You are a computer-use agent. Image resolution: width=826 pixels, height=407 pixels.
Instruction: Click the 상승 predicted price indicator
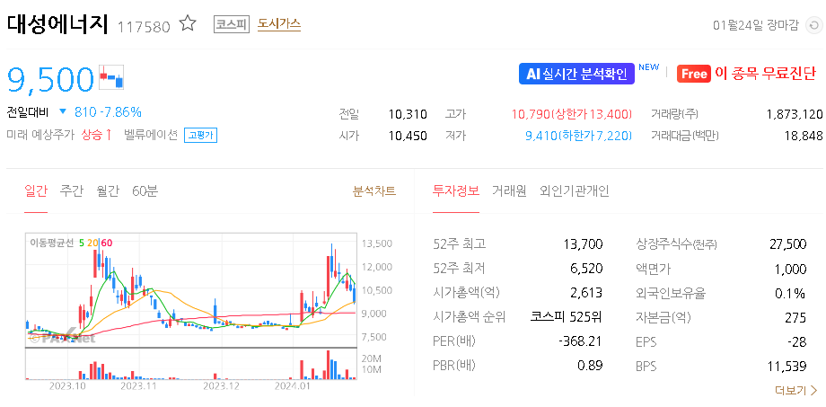tap(96, 135)
